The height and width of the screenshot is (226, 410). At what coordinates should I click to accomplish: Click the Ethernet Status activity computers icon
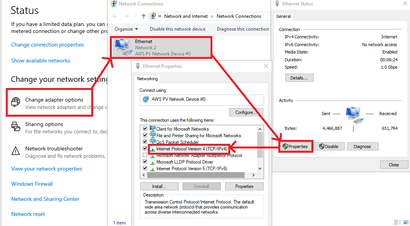(x=354, y=115)
